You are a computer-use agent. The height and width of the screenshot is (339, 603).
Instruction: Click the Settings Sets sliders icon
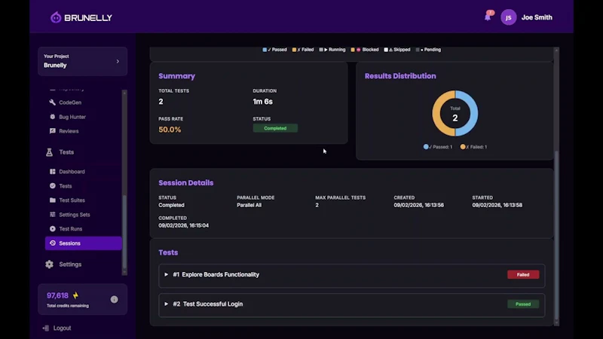pyautogui.click(x=52, y=214)
